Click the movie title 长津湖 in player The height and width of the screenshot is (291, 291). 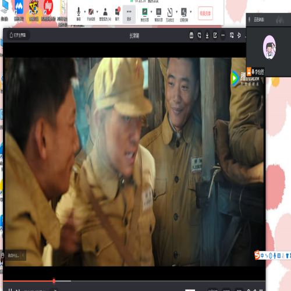134,36
